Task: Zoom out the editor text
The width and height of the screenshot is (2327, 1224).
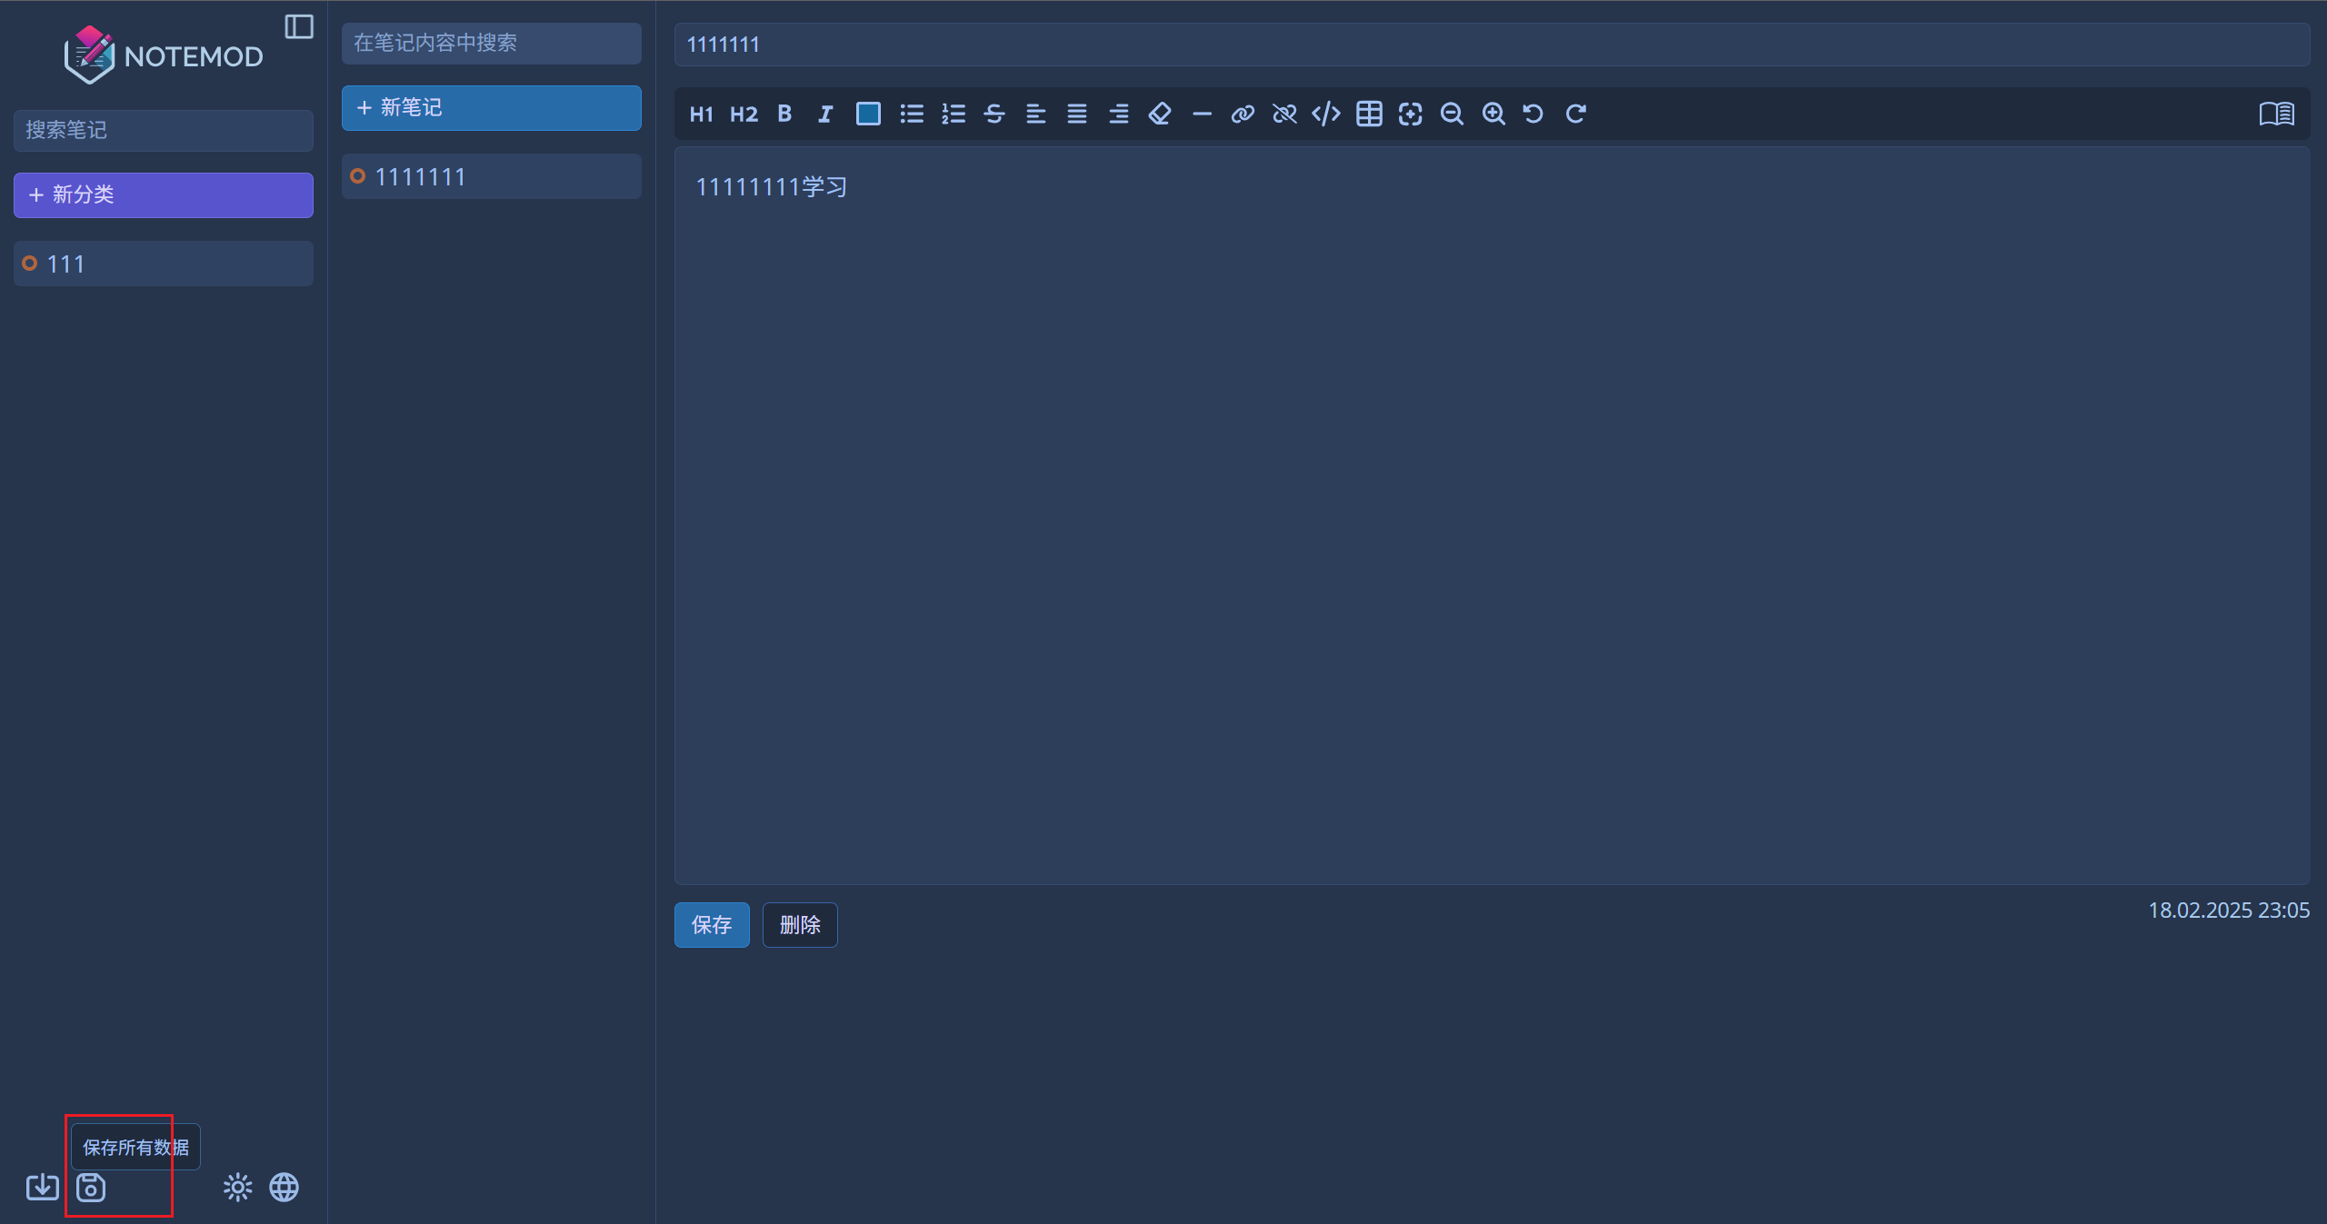Action: pyautogui.click(x=1452, y=114)
